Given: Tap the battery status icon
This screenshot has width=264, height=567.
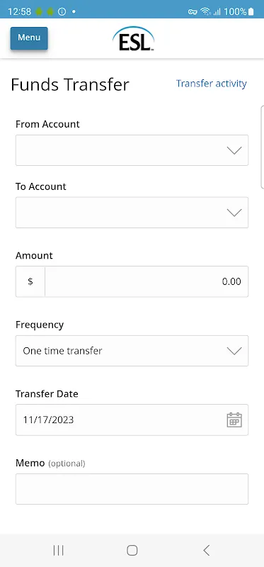Looking at the screenshot, I should (251, 11).
